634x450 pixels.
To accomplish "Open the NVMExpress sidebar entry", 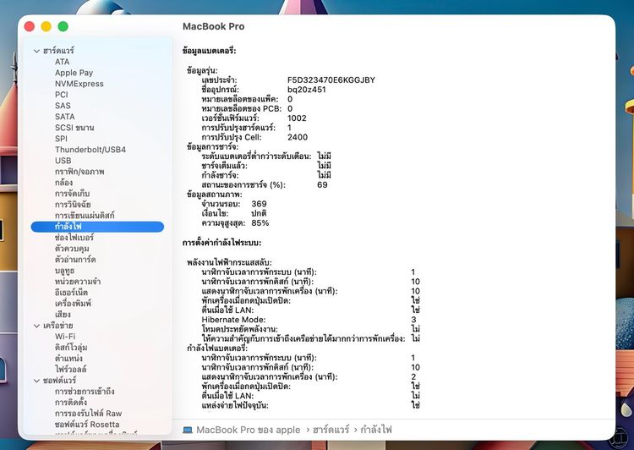I will click(x=79, y=84).
